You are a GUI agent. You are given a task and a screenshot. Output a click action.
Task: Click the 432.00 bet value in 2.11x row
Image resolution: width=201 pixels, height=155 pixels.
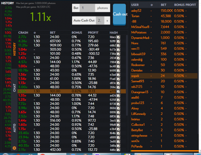[x=55, y=150]
